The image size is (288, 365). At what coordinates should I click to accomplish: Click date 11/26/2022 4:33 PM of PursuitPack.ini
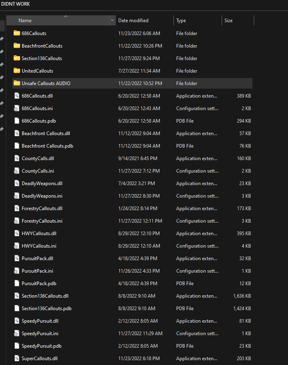(x=139, y=271)
